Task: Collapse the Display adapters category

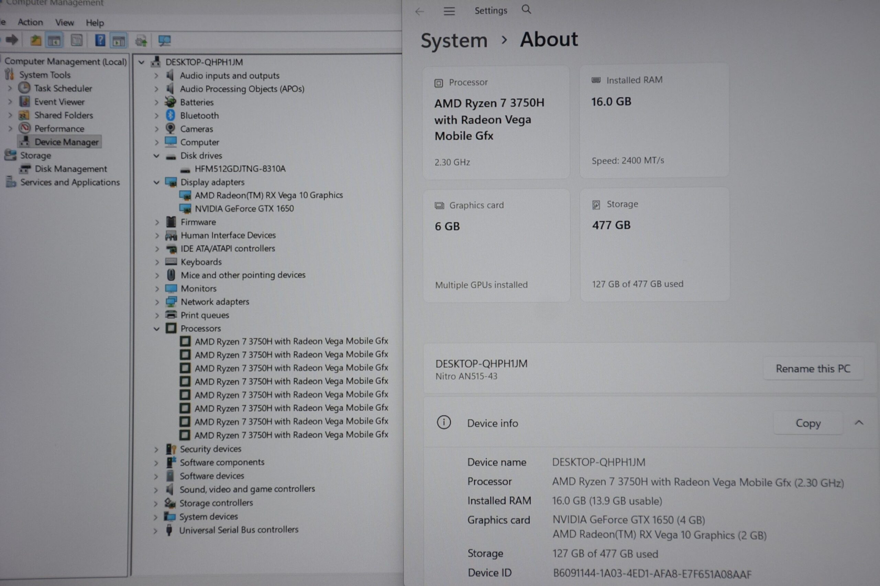Action: 156,182
